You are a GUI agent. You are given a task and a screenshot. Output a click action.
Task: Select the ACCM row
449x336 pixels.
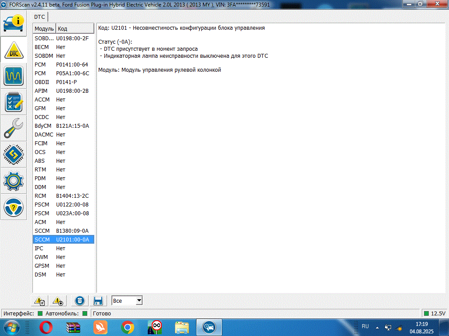coord(64,100)
